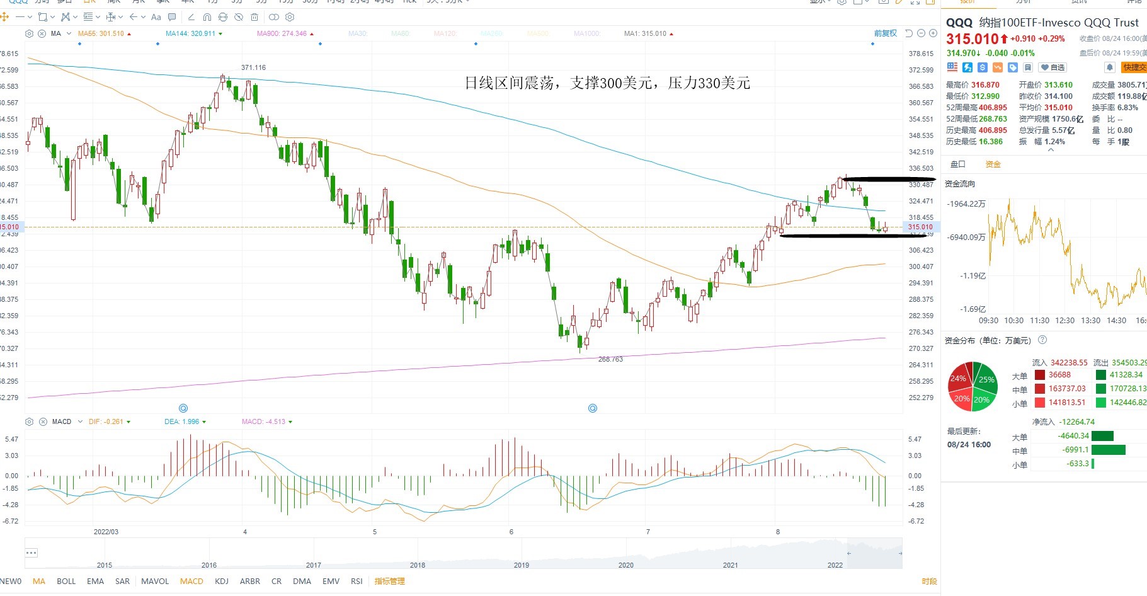1147x596 pixels.
Task: Select the Aa text annotation tool
Action: [x=156, y=17]
